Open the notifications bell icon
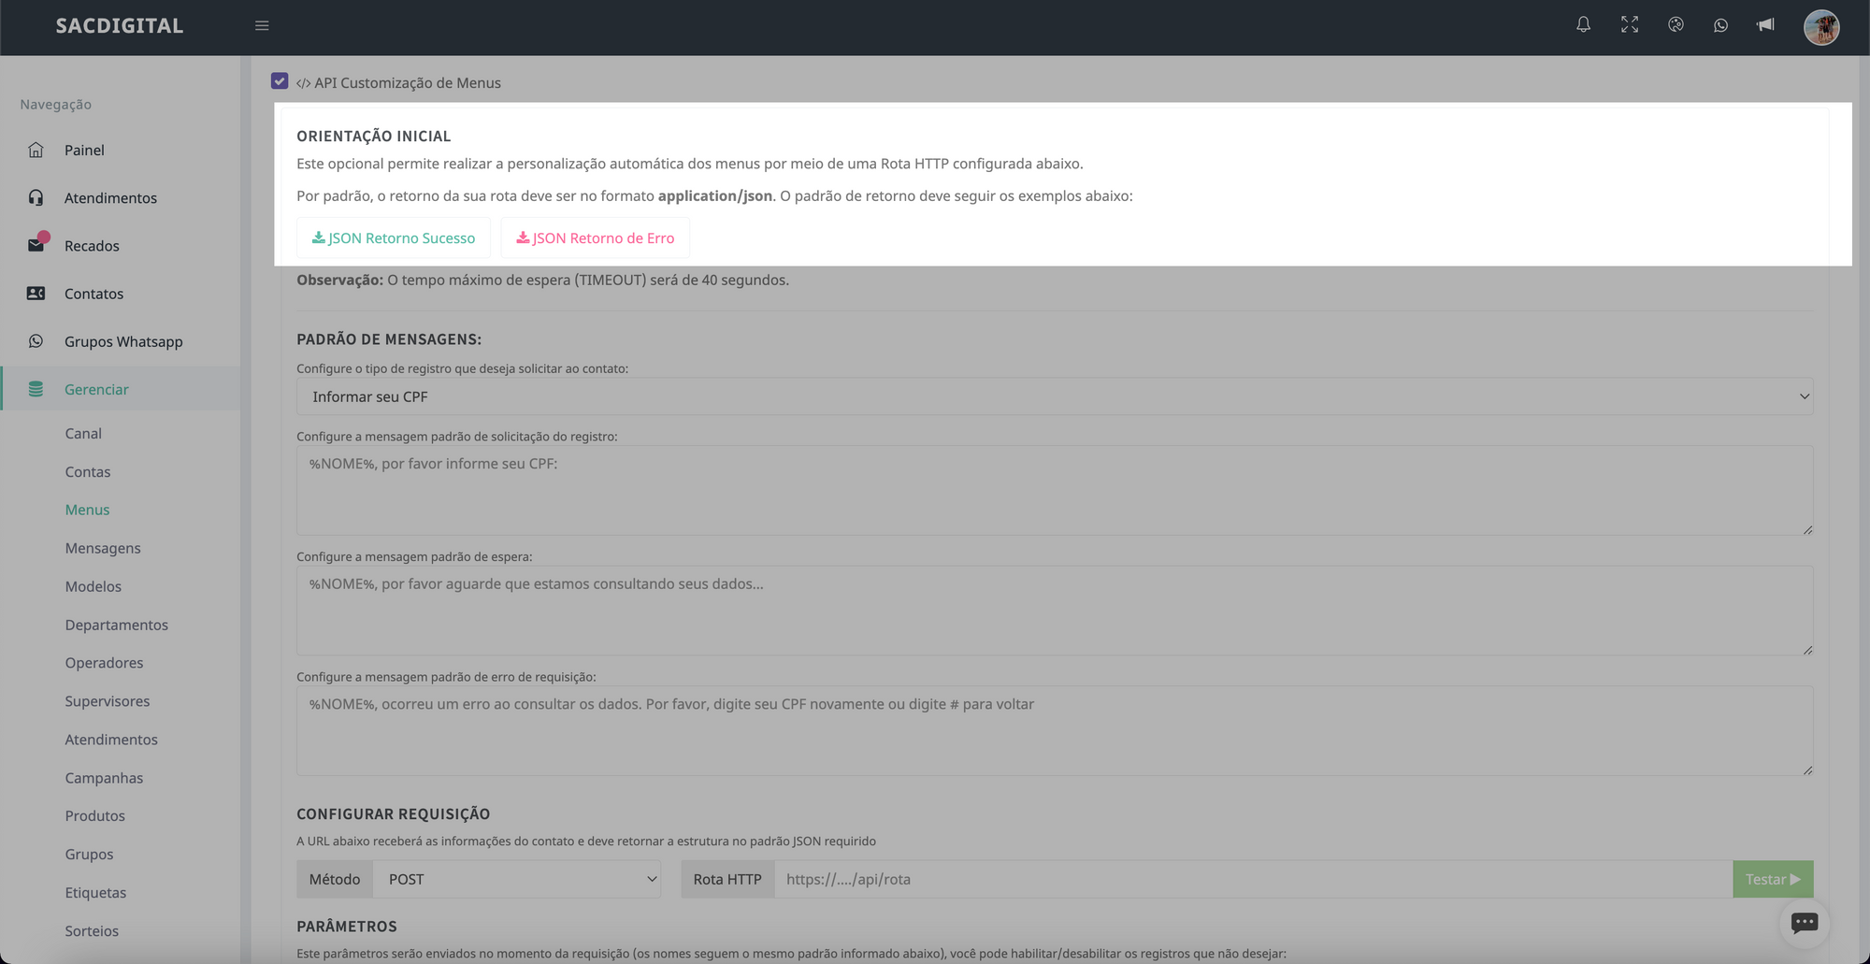Screen dimensions: 1870x964 [x=1583, y=25]
